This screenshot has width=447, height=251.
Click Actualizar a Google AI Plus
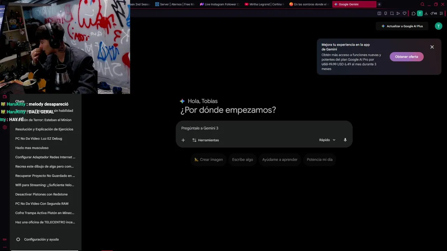[x=402, y=26]
